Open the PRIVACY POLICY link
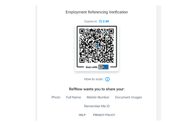The image size is (186, 122). coord(104,115)
